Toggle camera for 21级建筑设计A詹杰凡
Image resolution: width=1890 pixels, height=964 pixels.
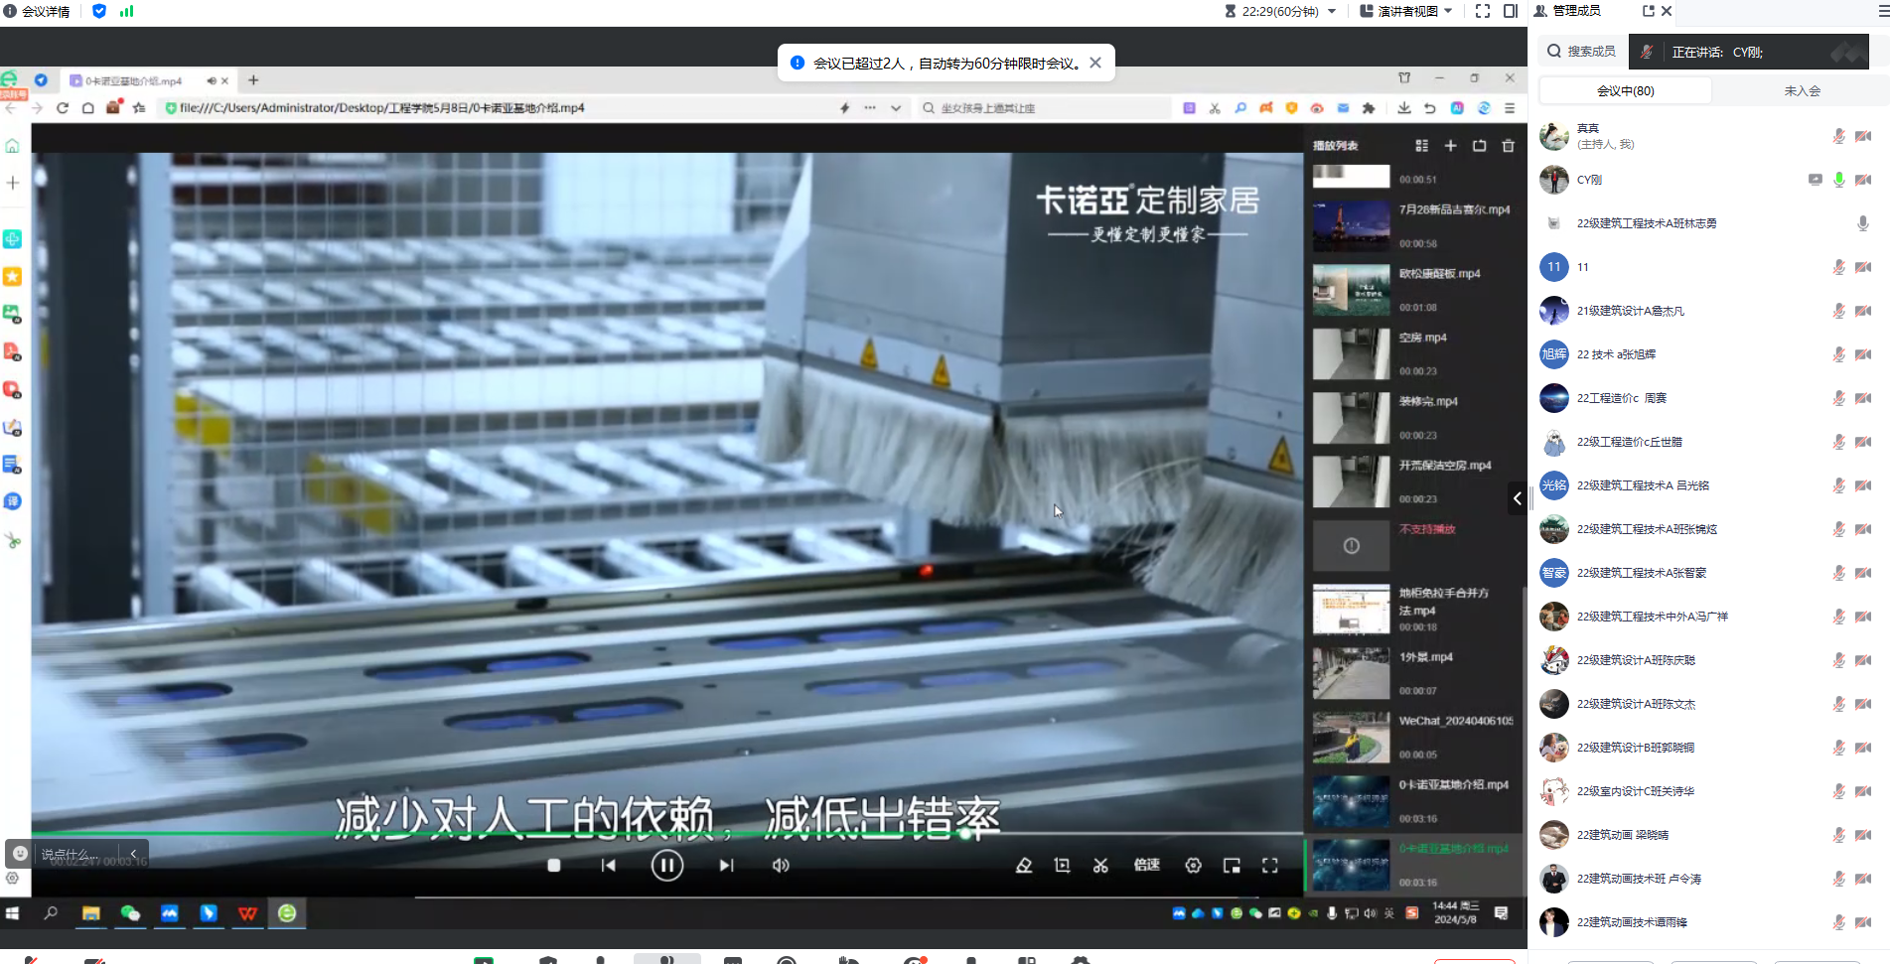[x=1863, y=311]
